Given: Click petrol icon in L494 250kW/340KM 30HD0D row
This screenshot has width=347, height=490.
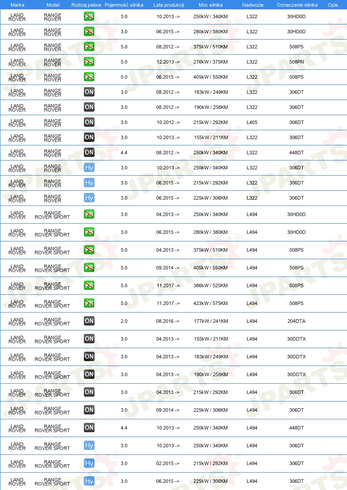Looking at the screenshot, I should point(89,214).
